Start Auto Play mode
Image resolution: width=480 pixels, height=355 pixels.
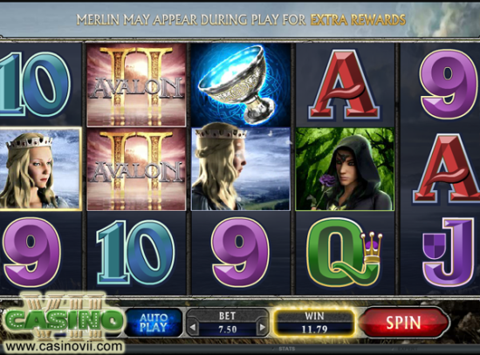(154, 323)
